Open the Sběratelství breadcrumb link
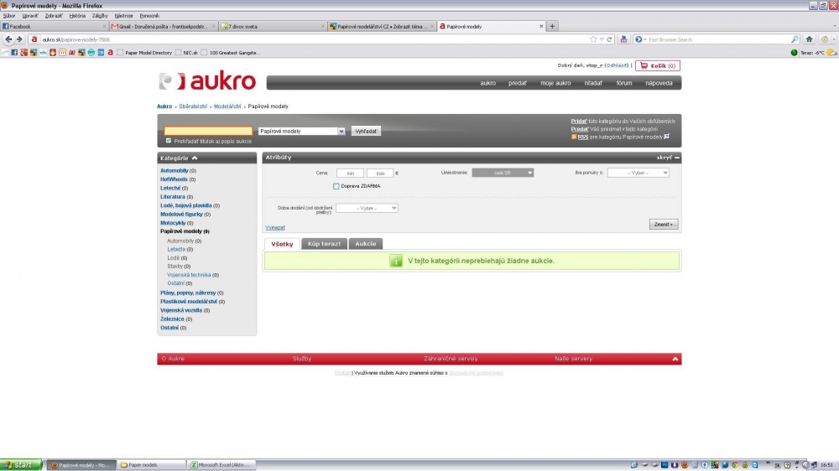 point(193,106)
